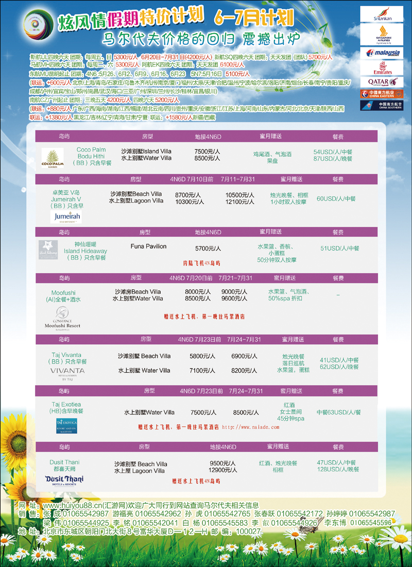The width and height of the screenshot is (412, 567).
Task: Click the red note "内陆飞机4N岛屿"
Action: click(202, 263)
